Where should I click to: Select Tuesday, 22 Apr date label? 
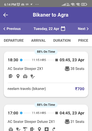tap(46, 29)
